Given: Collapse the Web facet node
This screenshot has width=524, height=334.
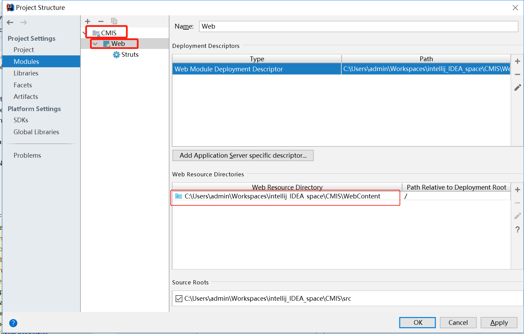Looking at the screenshot, I should tap(95, 44).
